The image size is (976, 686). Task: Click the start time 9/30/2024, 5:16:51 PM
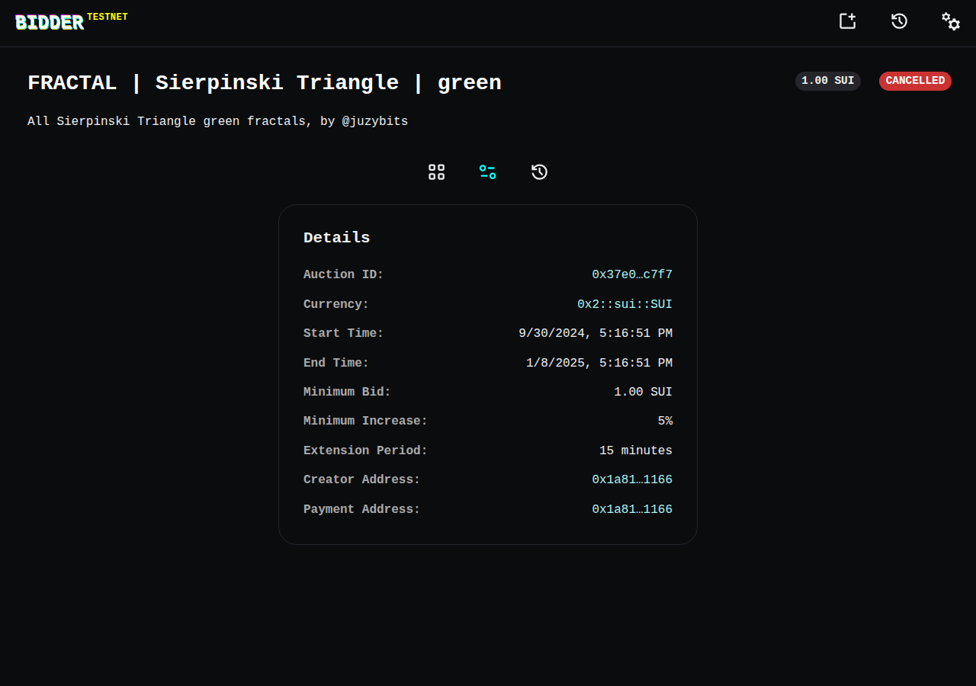pos(596,333)
